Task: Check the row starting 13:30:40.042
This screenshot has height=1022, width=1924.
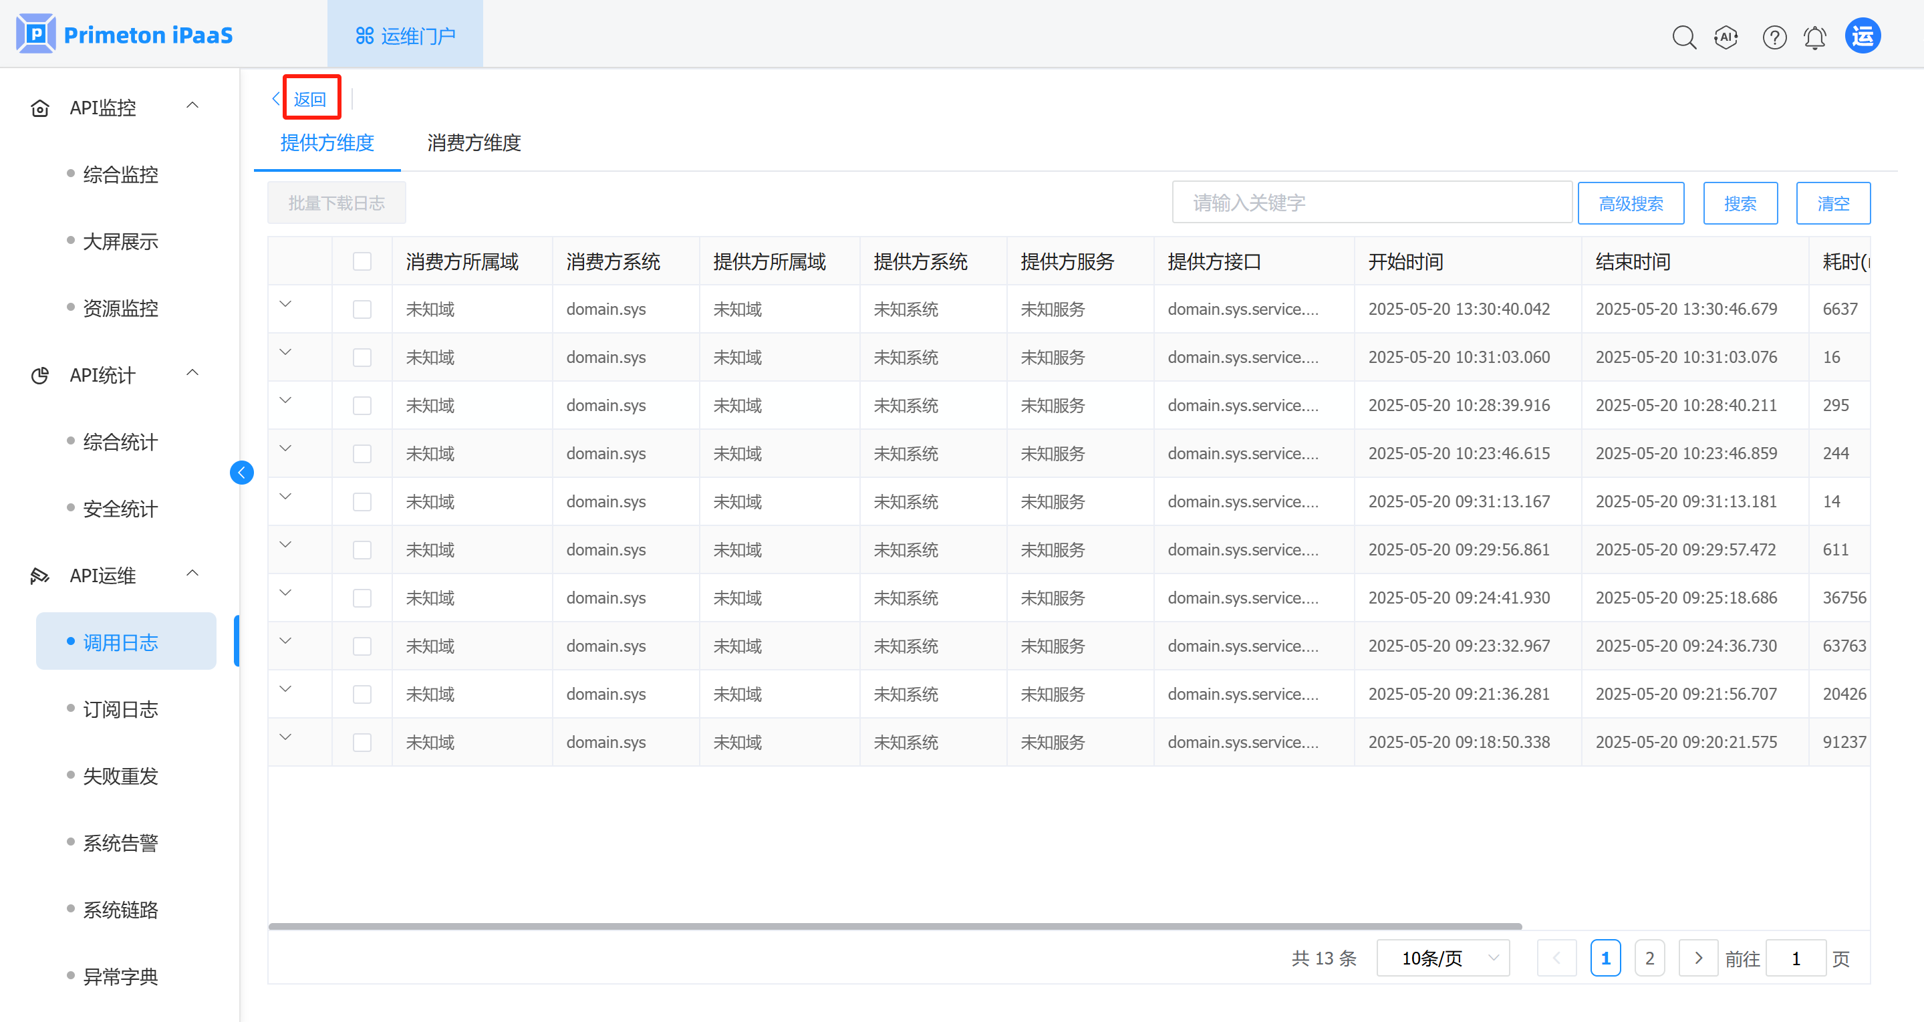Action: coord(362,309)
